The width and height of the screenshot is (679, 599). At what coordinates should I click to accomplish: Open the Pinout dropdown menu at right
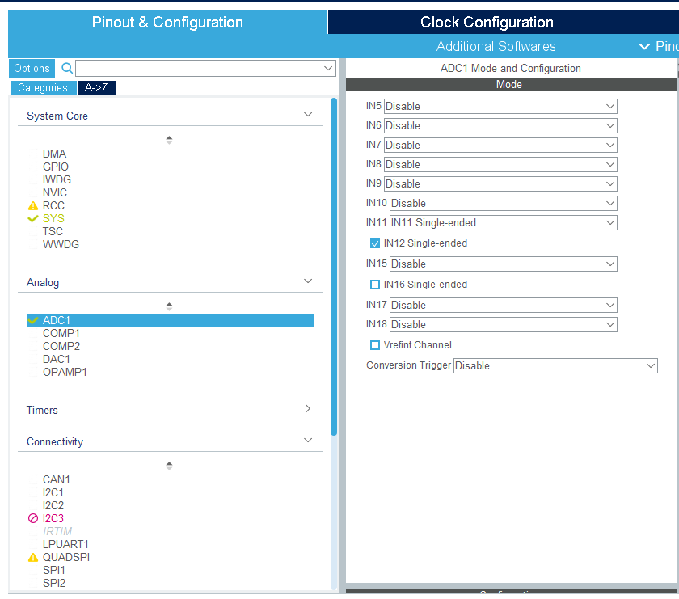659,46
